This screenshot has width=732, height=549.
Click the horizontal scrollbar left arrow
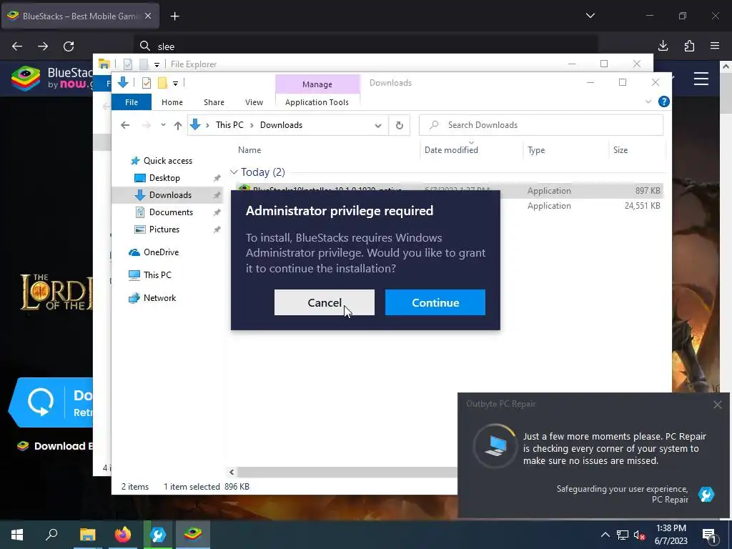232,472
